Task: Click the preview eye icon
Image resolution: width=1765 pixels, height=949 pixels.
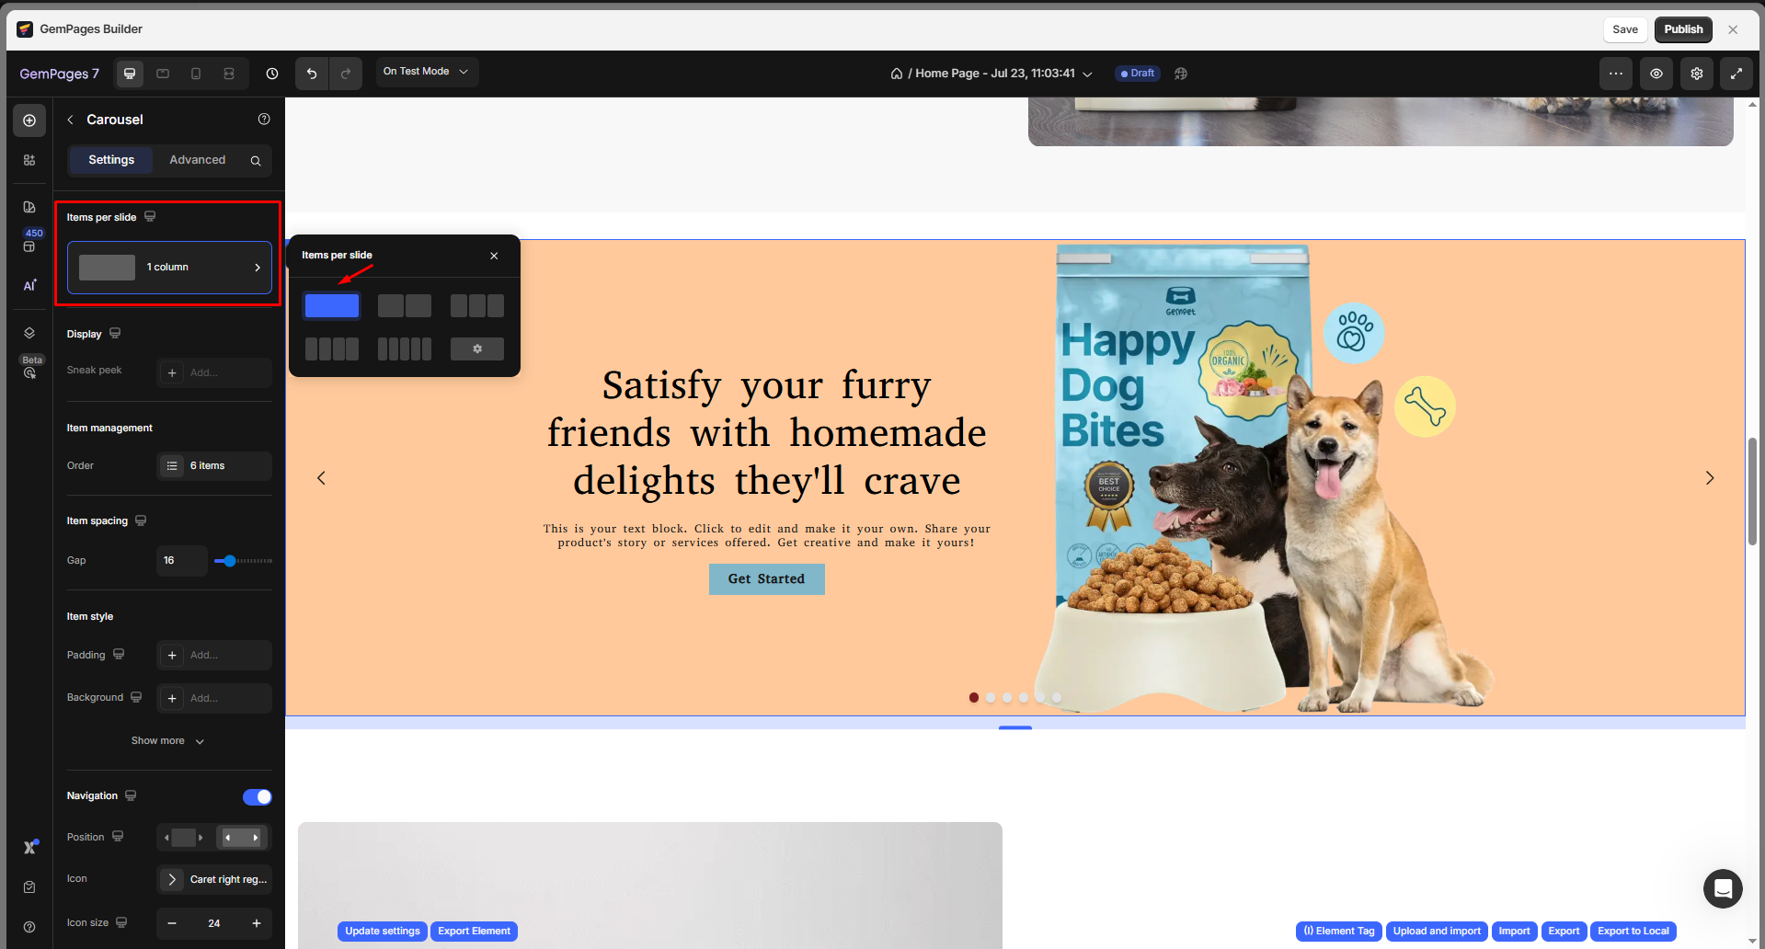Action: [1656, 74]
